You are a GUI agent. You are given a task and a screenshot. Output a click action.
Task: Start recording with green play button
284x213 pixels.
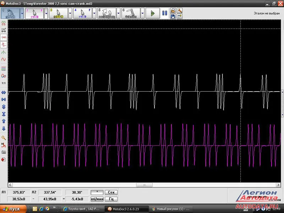point(153,13)
